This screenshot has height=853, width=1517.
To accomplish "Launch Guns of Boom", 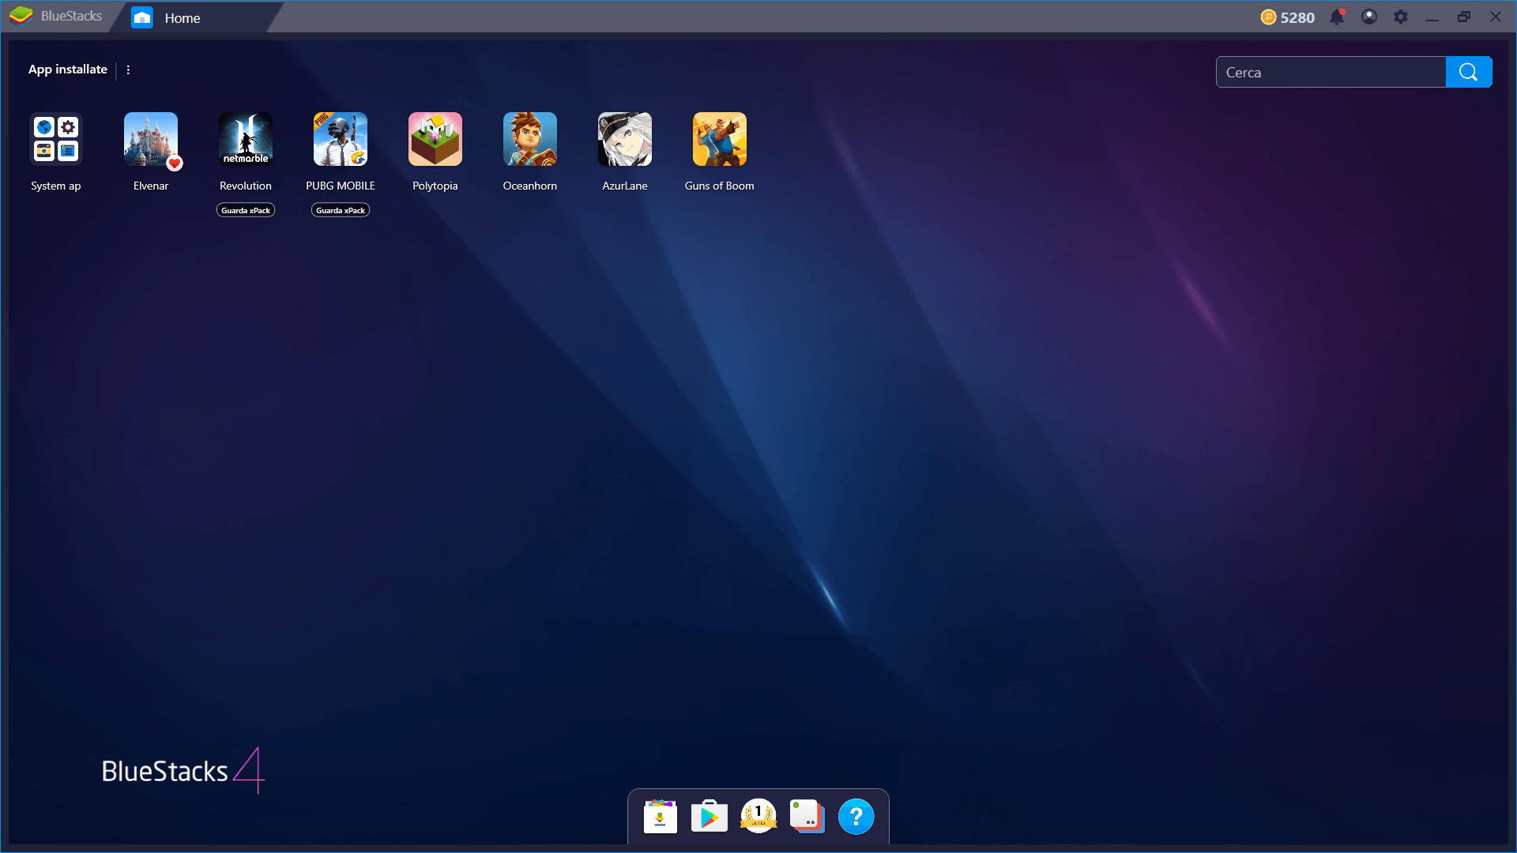I will click(x=719, y=140).
